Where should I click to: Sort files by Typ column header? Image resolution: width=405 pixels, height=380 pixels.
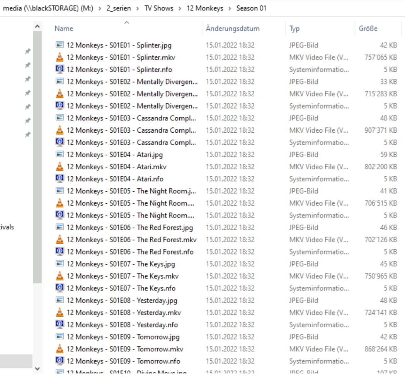point(294,29)
